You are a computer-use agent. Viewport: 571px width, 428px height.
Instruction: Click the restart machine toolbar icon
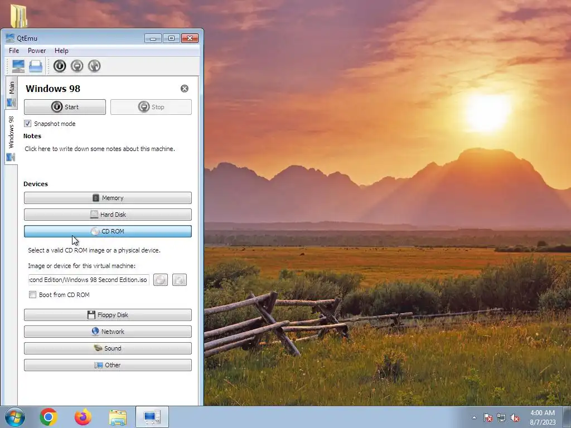click(94, 66)
